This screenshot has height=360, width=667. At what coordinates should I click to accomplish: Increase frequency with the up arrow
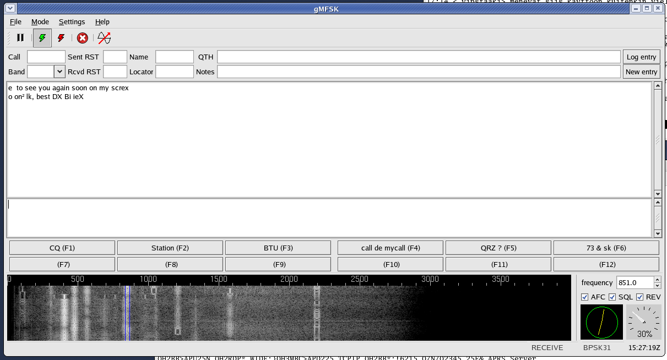pos(657,280)
